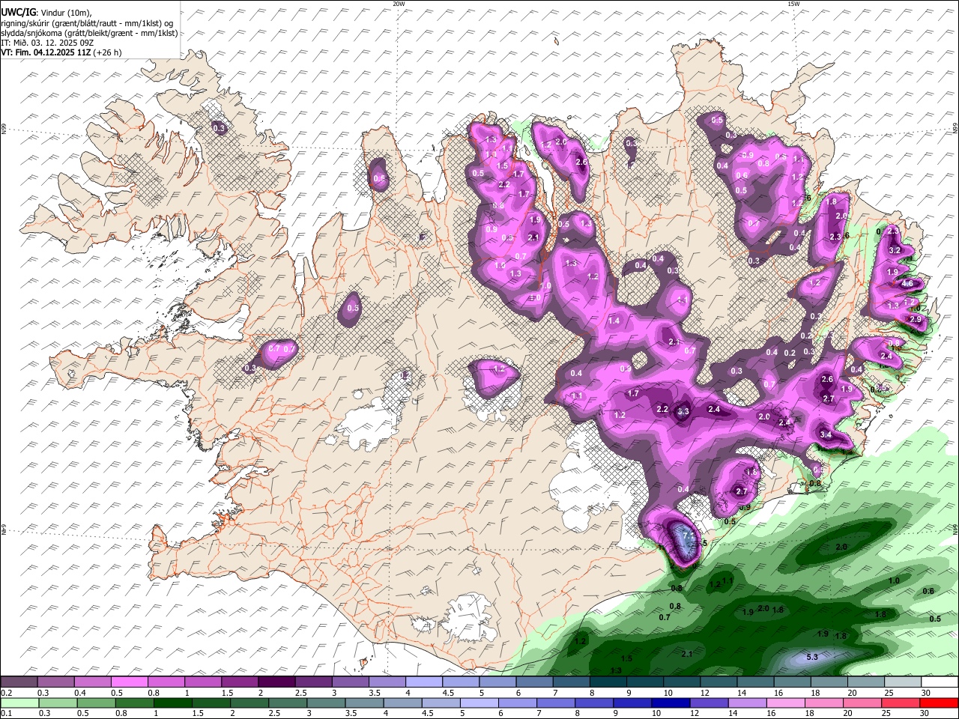Pick the light purple swatch between 14 and 16, lower row

(x=747, y=703)
